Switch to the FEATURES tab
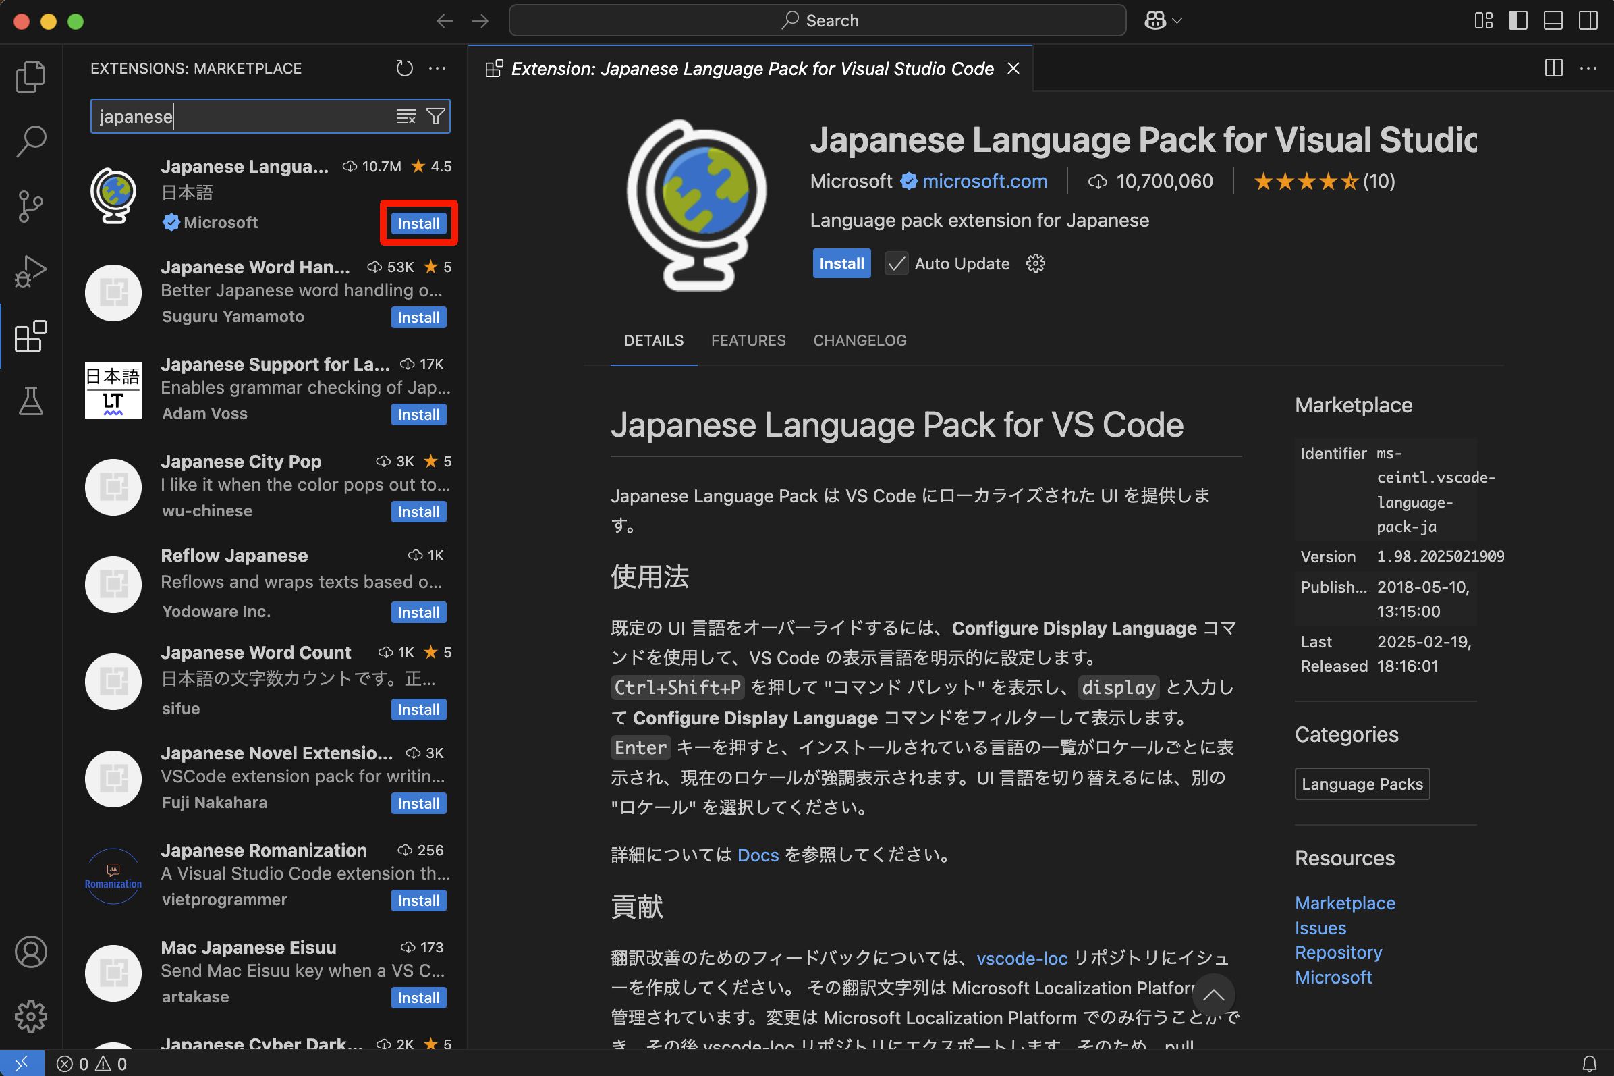This screenshot has height=1076, width=1614. click(x=748, y=340)
